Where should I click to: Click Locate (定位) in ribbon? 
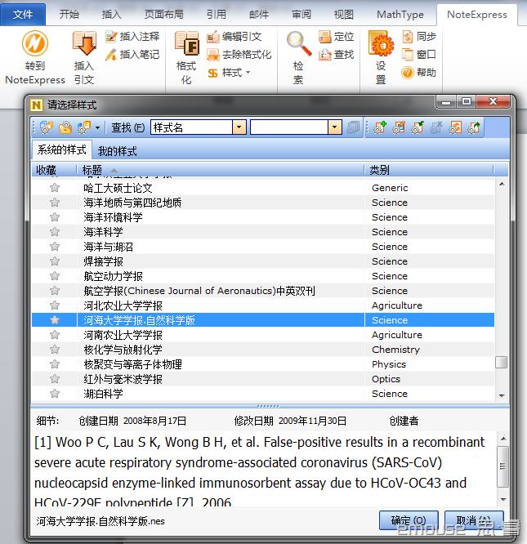tap(336, 37)
